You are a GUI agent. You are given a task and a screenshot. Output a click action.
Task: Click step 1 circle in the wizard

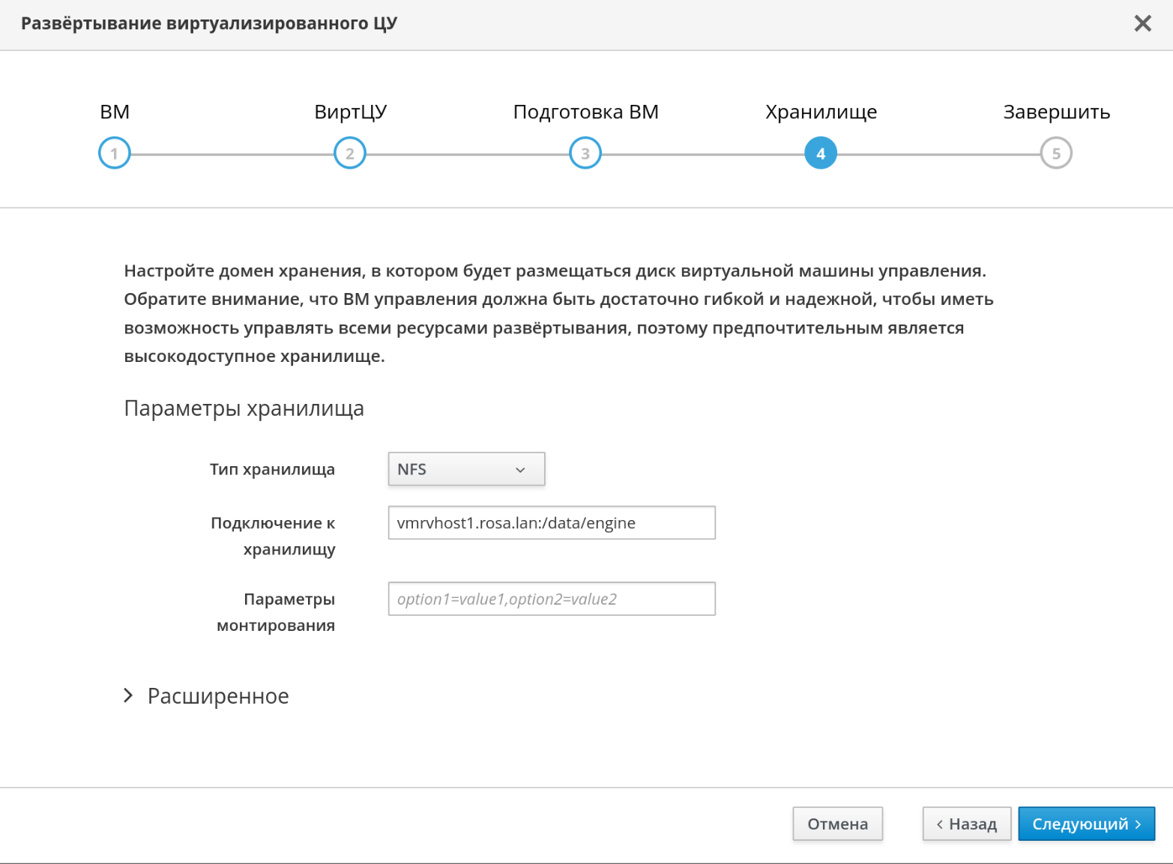coord(115,154)
